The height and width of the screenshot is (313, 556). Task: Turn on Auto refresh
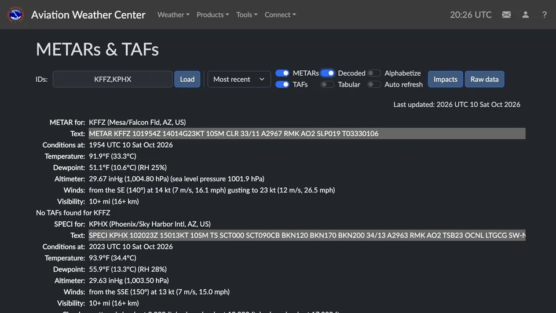pyautogui.click(x=374, y=85)
